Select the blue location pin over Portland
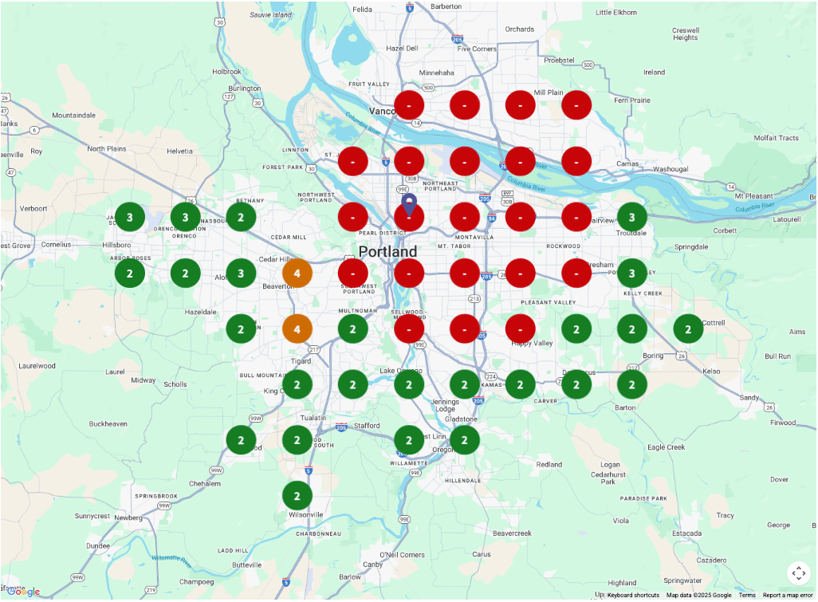 (x=410, y=205)
